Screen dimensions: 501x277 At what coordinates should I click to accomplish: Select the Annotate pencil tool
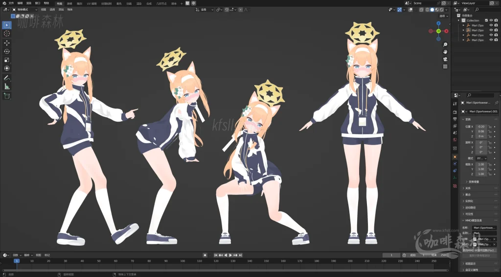coord(7,78)
